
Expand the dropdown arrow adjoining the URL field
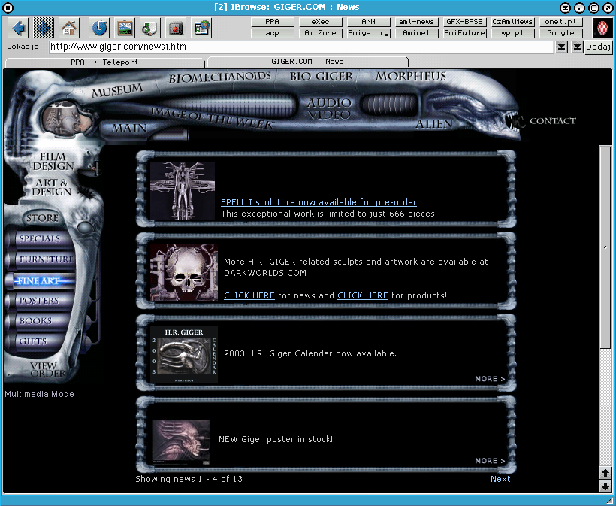click(561, 47)
